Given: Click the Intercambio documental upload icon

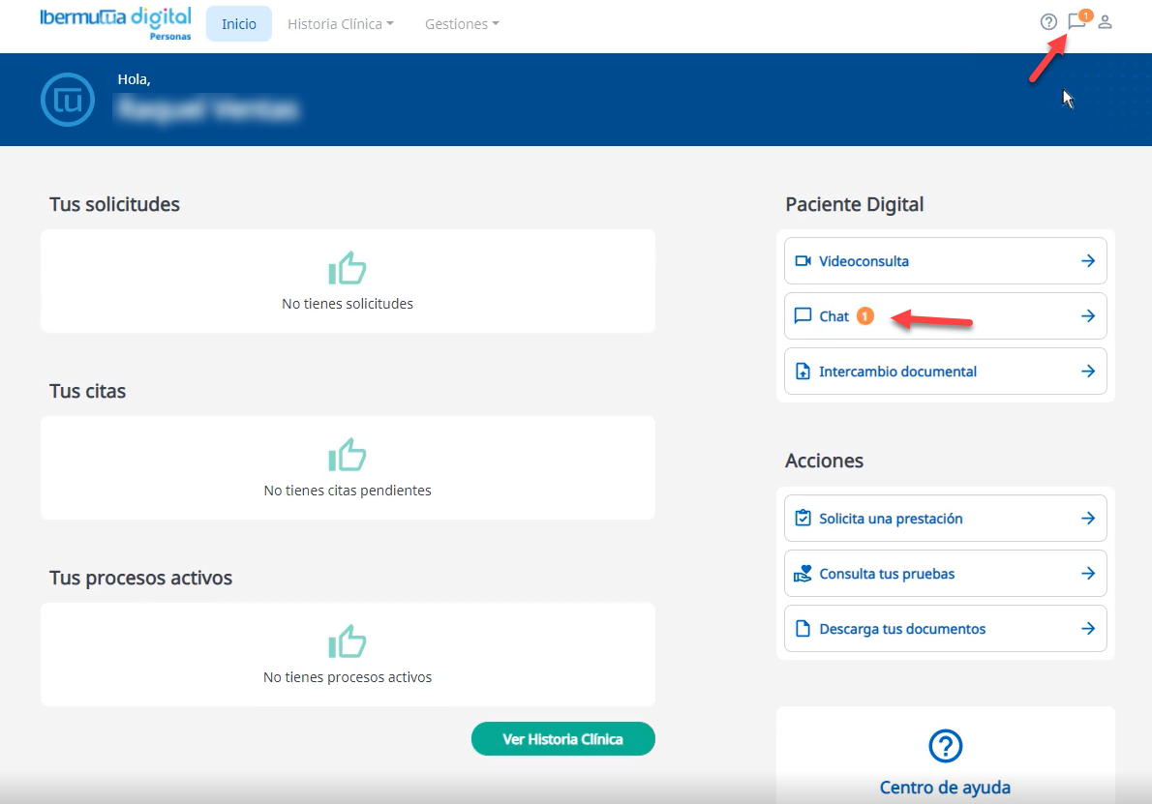Looking at the screenshot, I should [803, 372].
